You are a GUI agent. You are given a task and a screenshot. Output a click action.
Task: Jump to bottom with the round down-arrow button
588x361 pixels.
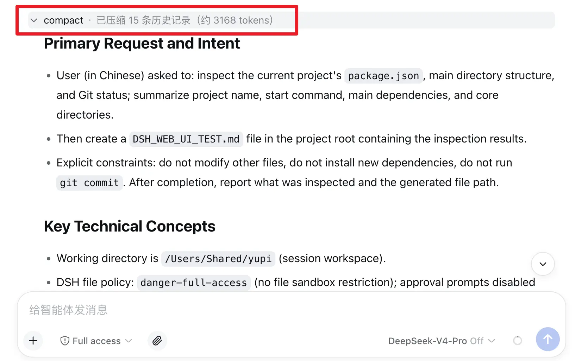click(x=543, y=264)
